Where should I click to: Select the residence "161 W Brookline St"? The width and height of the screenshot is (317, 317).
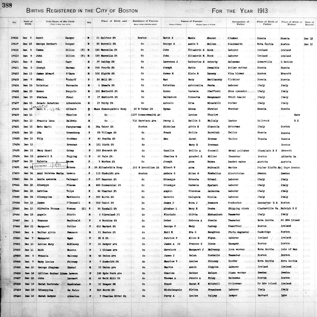point(146,167)
